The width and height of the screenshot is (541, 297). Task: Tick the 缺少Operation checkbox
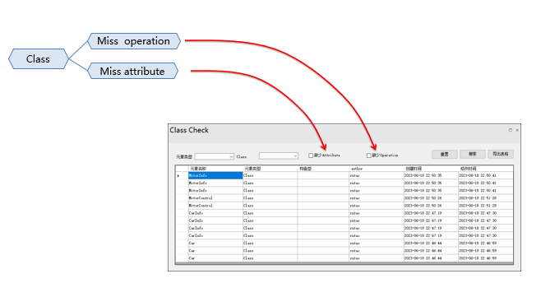(x=369, y=155)
